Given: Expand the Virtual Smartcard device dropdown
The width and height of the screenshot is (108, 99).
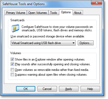Looking at the screenshot, I should coord(43,43).
